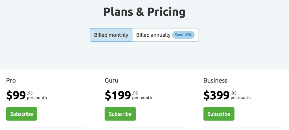This screenshot has width=289, height=130.
Task: Click the .95 cents beside $99
Action: click(30, 93)
